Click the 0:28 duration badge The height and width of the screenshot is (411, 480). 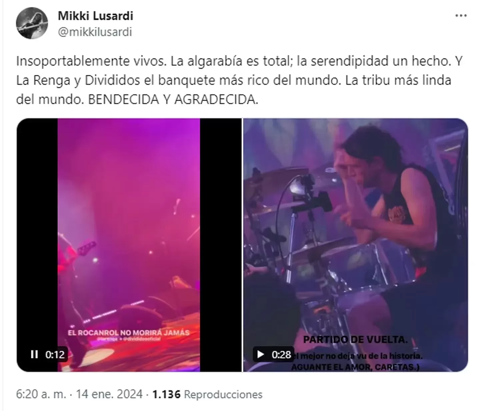[x=281, y=355]
